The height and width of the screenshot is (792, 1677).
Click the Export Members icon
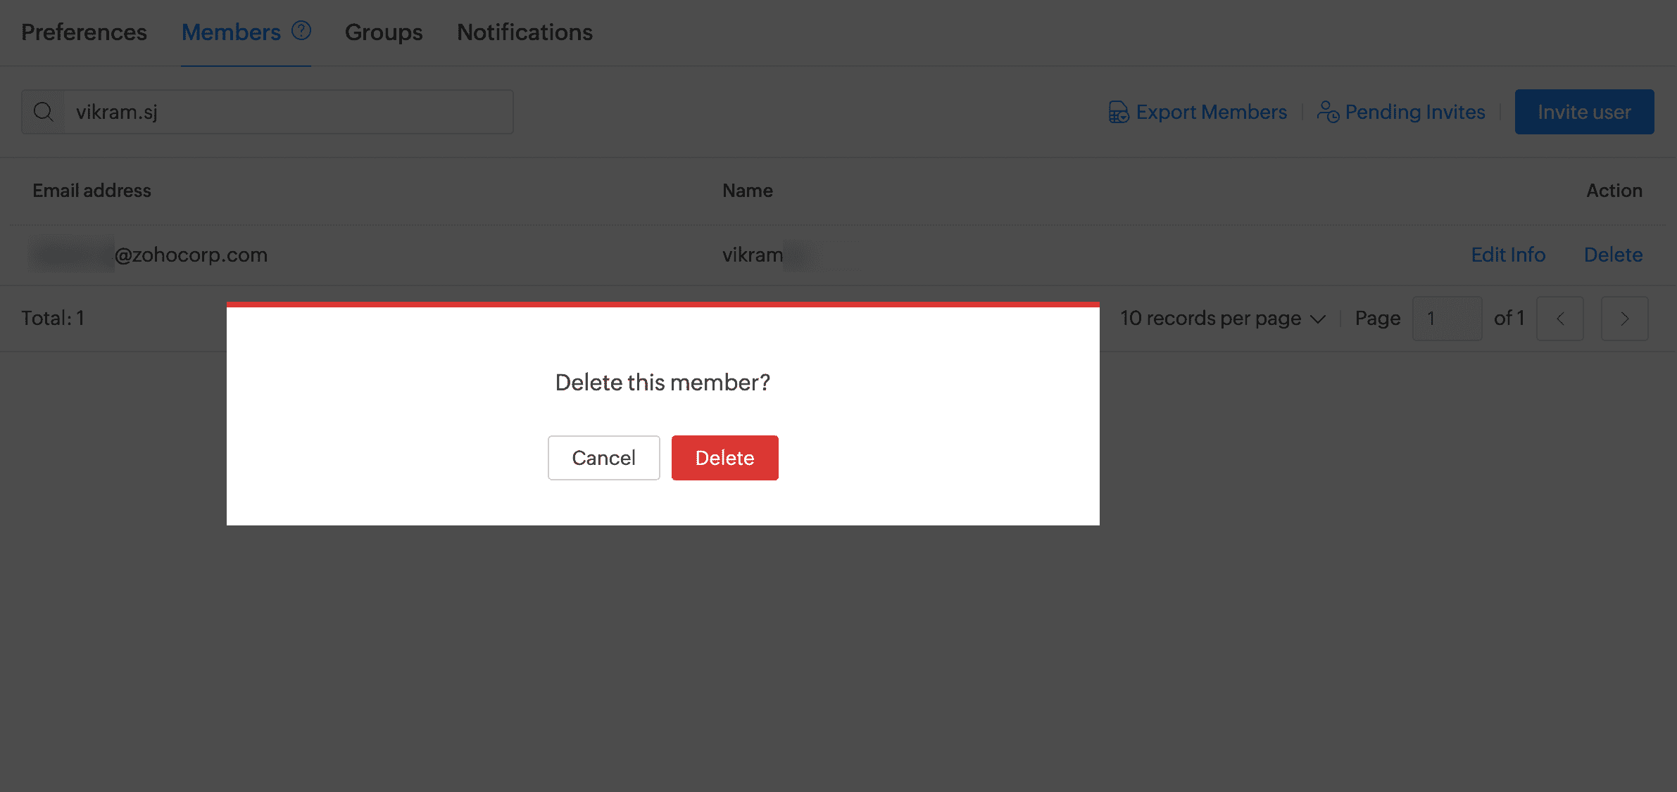point(1119,112)
